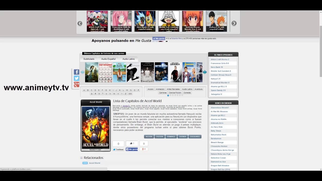Click the Me gusta button near Apoyanos
Image resolution: width=322 pixels, height=181 pixels.
[x=159, y=38]
